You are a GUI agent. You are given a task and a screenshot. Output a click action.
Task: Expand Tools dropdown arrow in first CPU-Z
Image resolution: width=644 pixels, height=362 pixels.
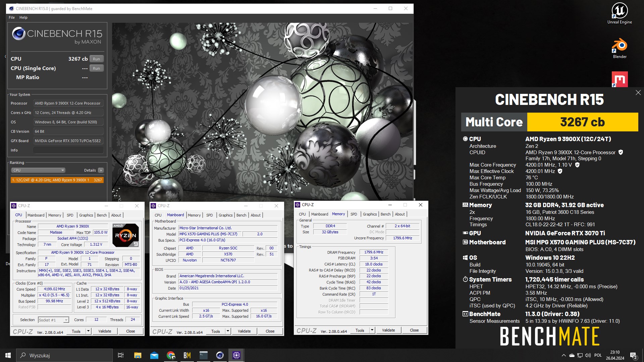tap(88, 331)
